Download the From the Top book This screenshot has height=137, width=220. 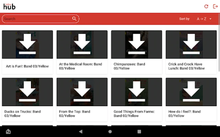82,92
